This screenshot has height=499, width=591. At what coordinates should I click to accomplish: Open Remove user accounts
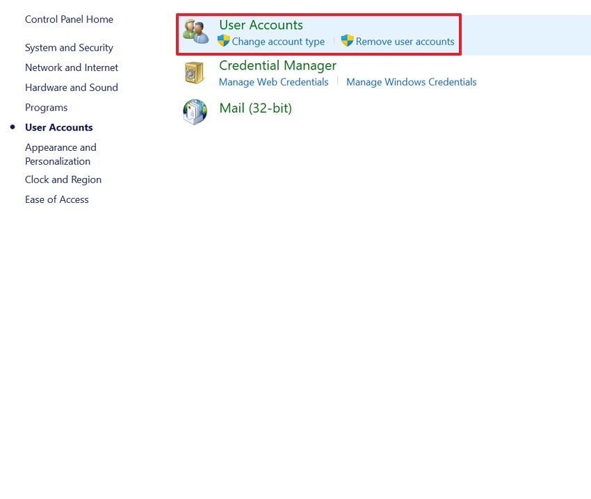tap(405, 42)
